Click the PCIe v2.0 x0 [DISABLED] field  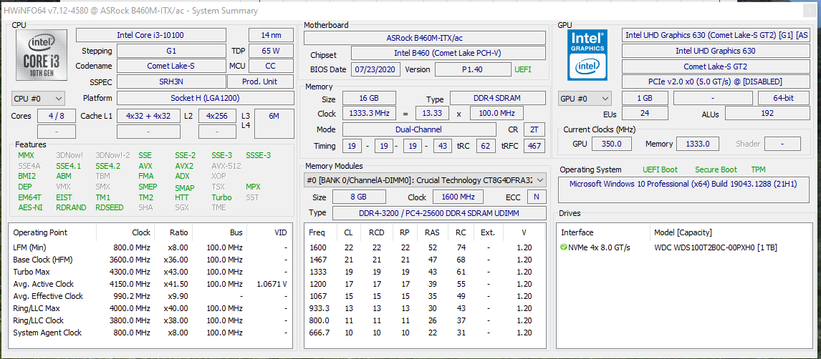[x=715, y=82]
